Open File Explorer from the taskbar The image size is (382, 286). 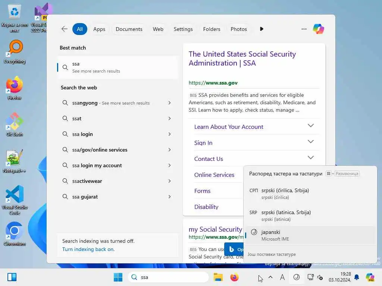218,277
